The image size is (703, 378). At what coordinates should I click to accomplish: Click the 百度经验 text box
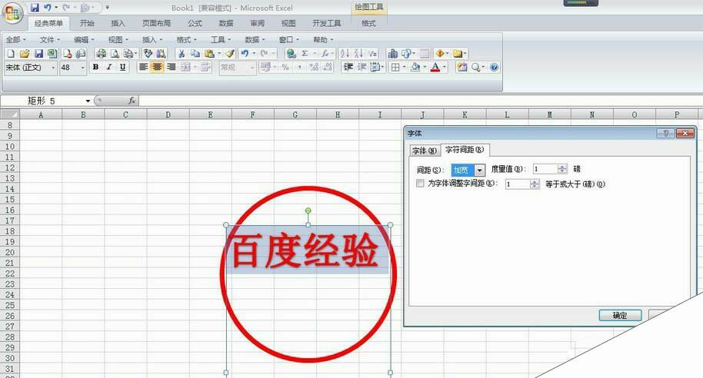(x=307, y=250)
